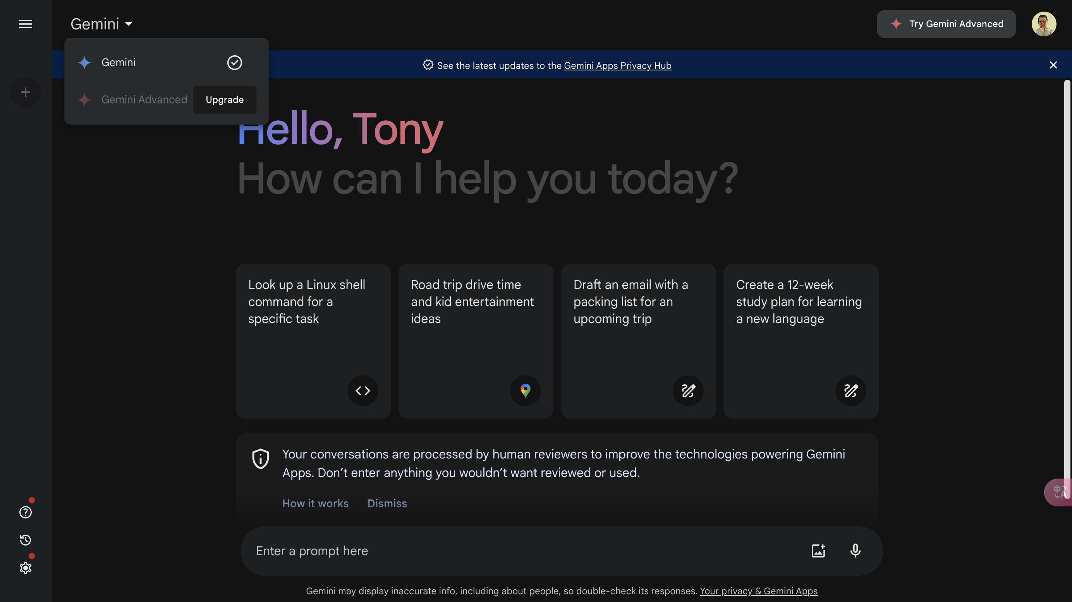Open How it works link

pyautogui.click(x=315, y=503)
